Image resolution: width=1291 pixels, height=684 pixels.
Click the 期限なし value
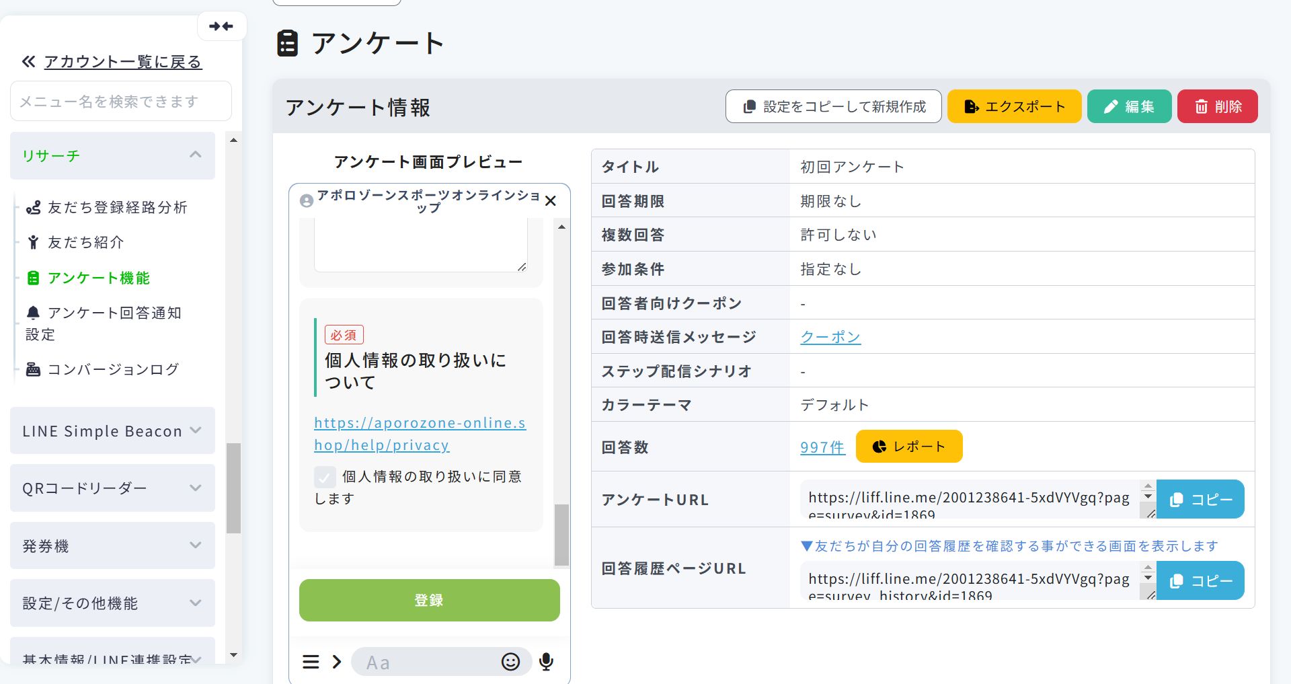pos(830,201)
